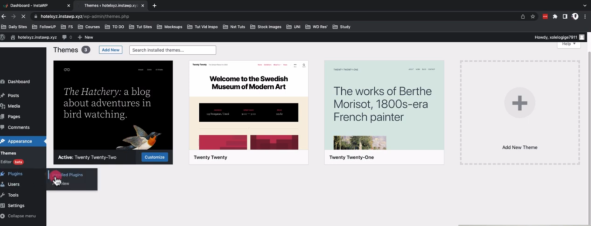This screenshot has height=226, width=591.
Task: Open the Tut Sites bookmark folder
Action: [140, 27]
